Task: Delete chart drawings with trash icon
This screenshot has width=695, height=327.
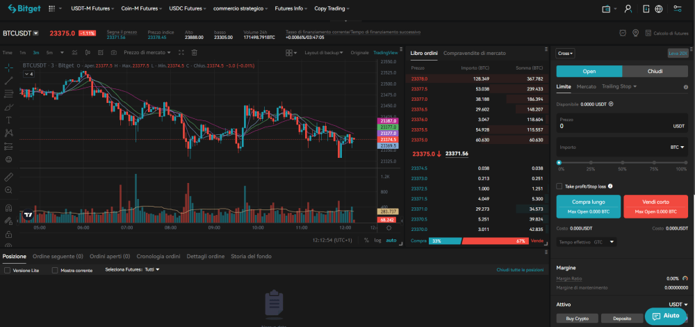Action: pyautogui.click(x=194, y=52)
